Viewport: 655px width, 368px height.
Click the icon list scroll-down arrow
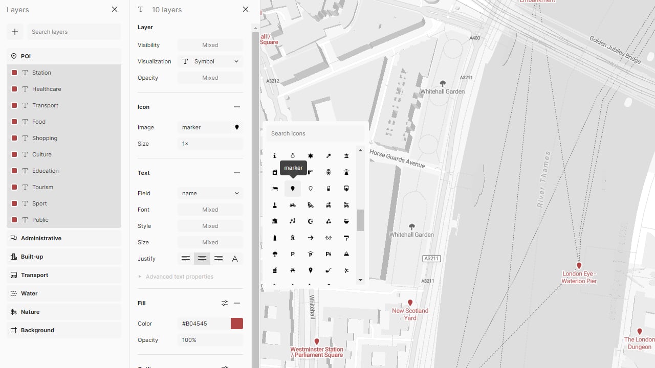point(360,280)
